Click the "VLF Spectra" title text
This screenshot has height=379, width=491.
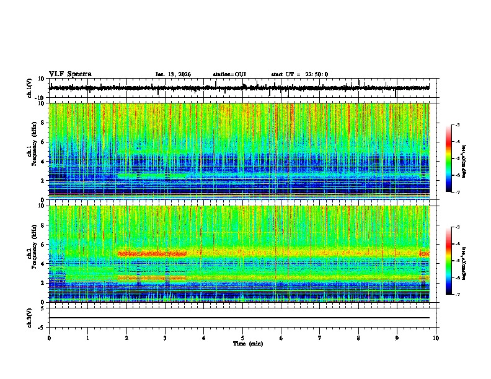pyautogui.click(x=70, y=74)
